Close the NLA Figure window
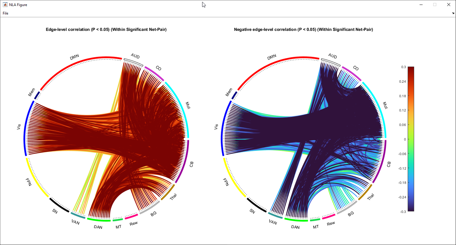Screen dimensions: 456x245 [449, 5]
